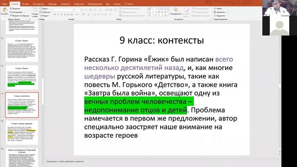Screen dimensions: 297x167
Task: Click Shape Effects (Эффекты фигуры)
Action: (x=201, y=15)
